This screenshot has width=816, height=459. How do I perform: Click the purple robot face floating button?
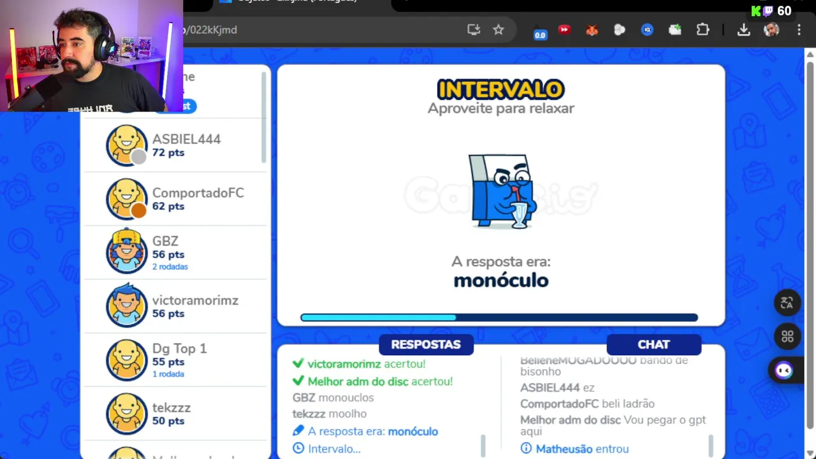(x=784, y=370)
